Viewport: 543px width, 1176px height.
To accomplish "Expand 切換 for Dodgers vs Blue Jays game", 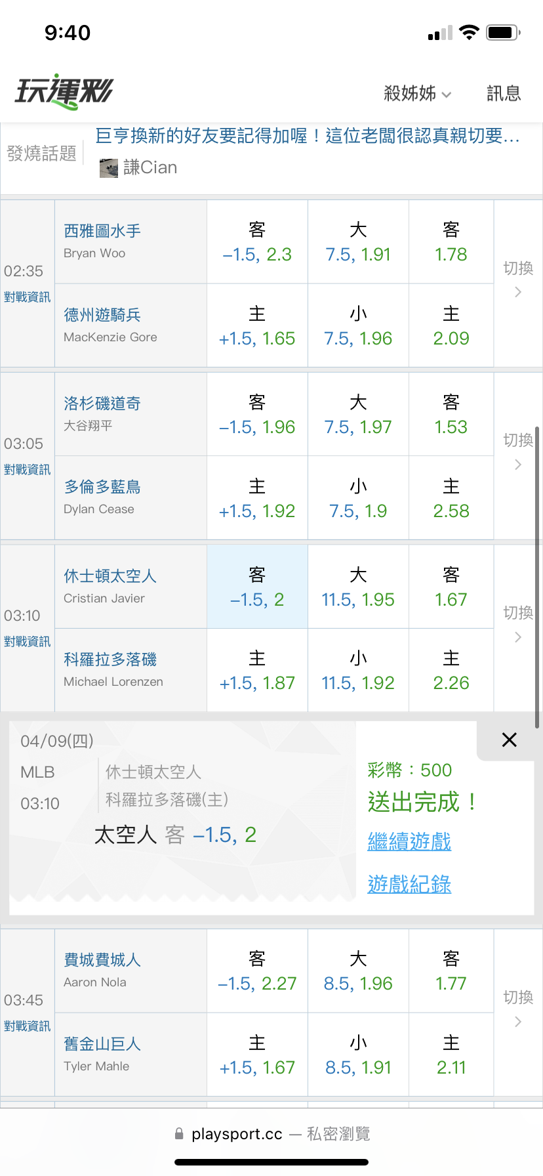I will (518, 451).
